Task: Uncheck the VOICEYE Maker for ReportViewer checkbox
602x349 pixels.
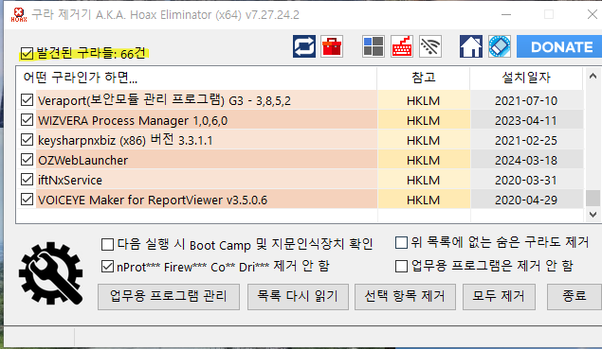Action: 27,200
